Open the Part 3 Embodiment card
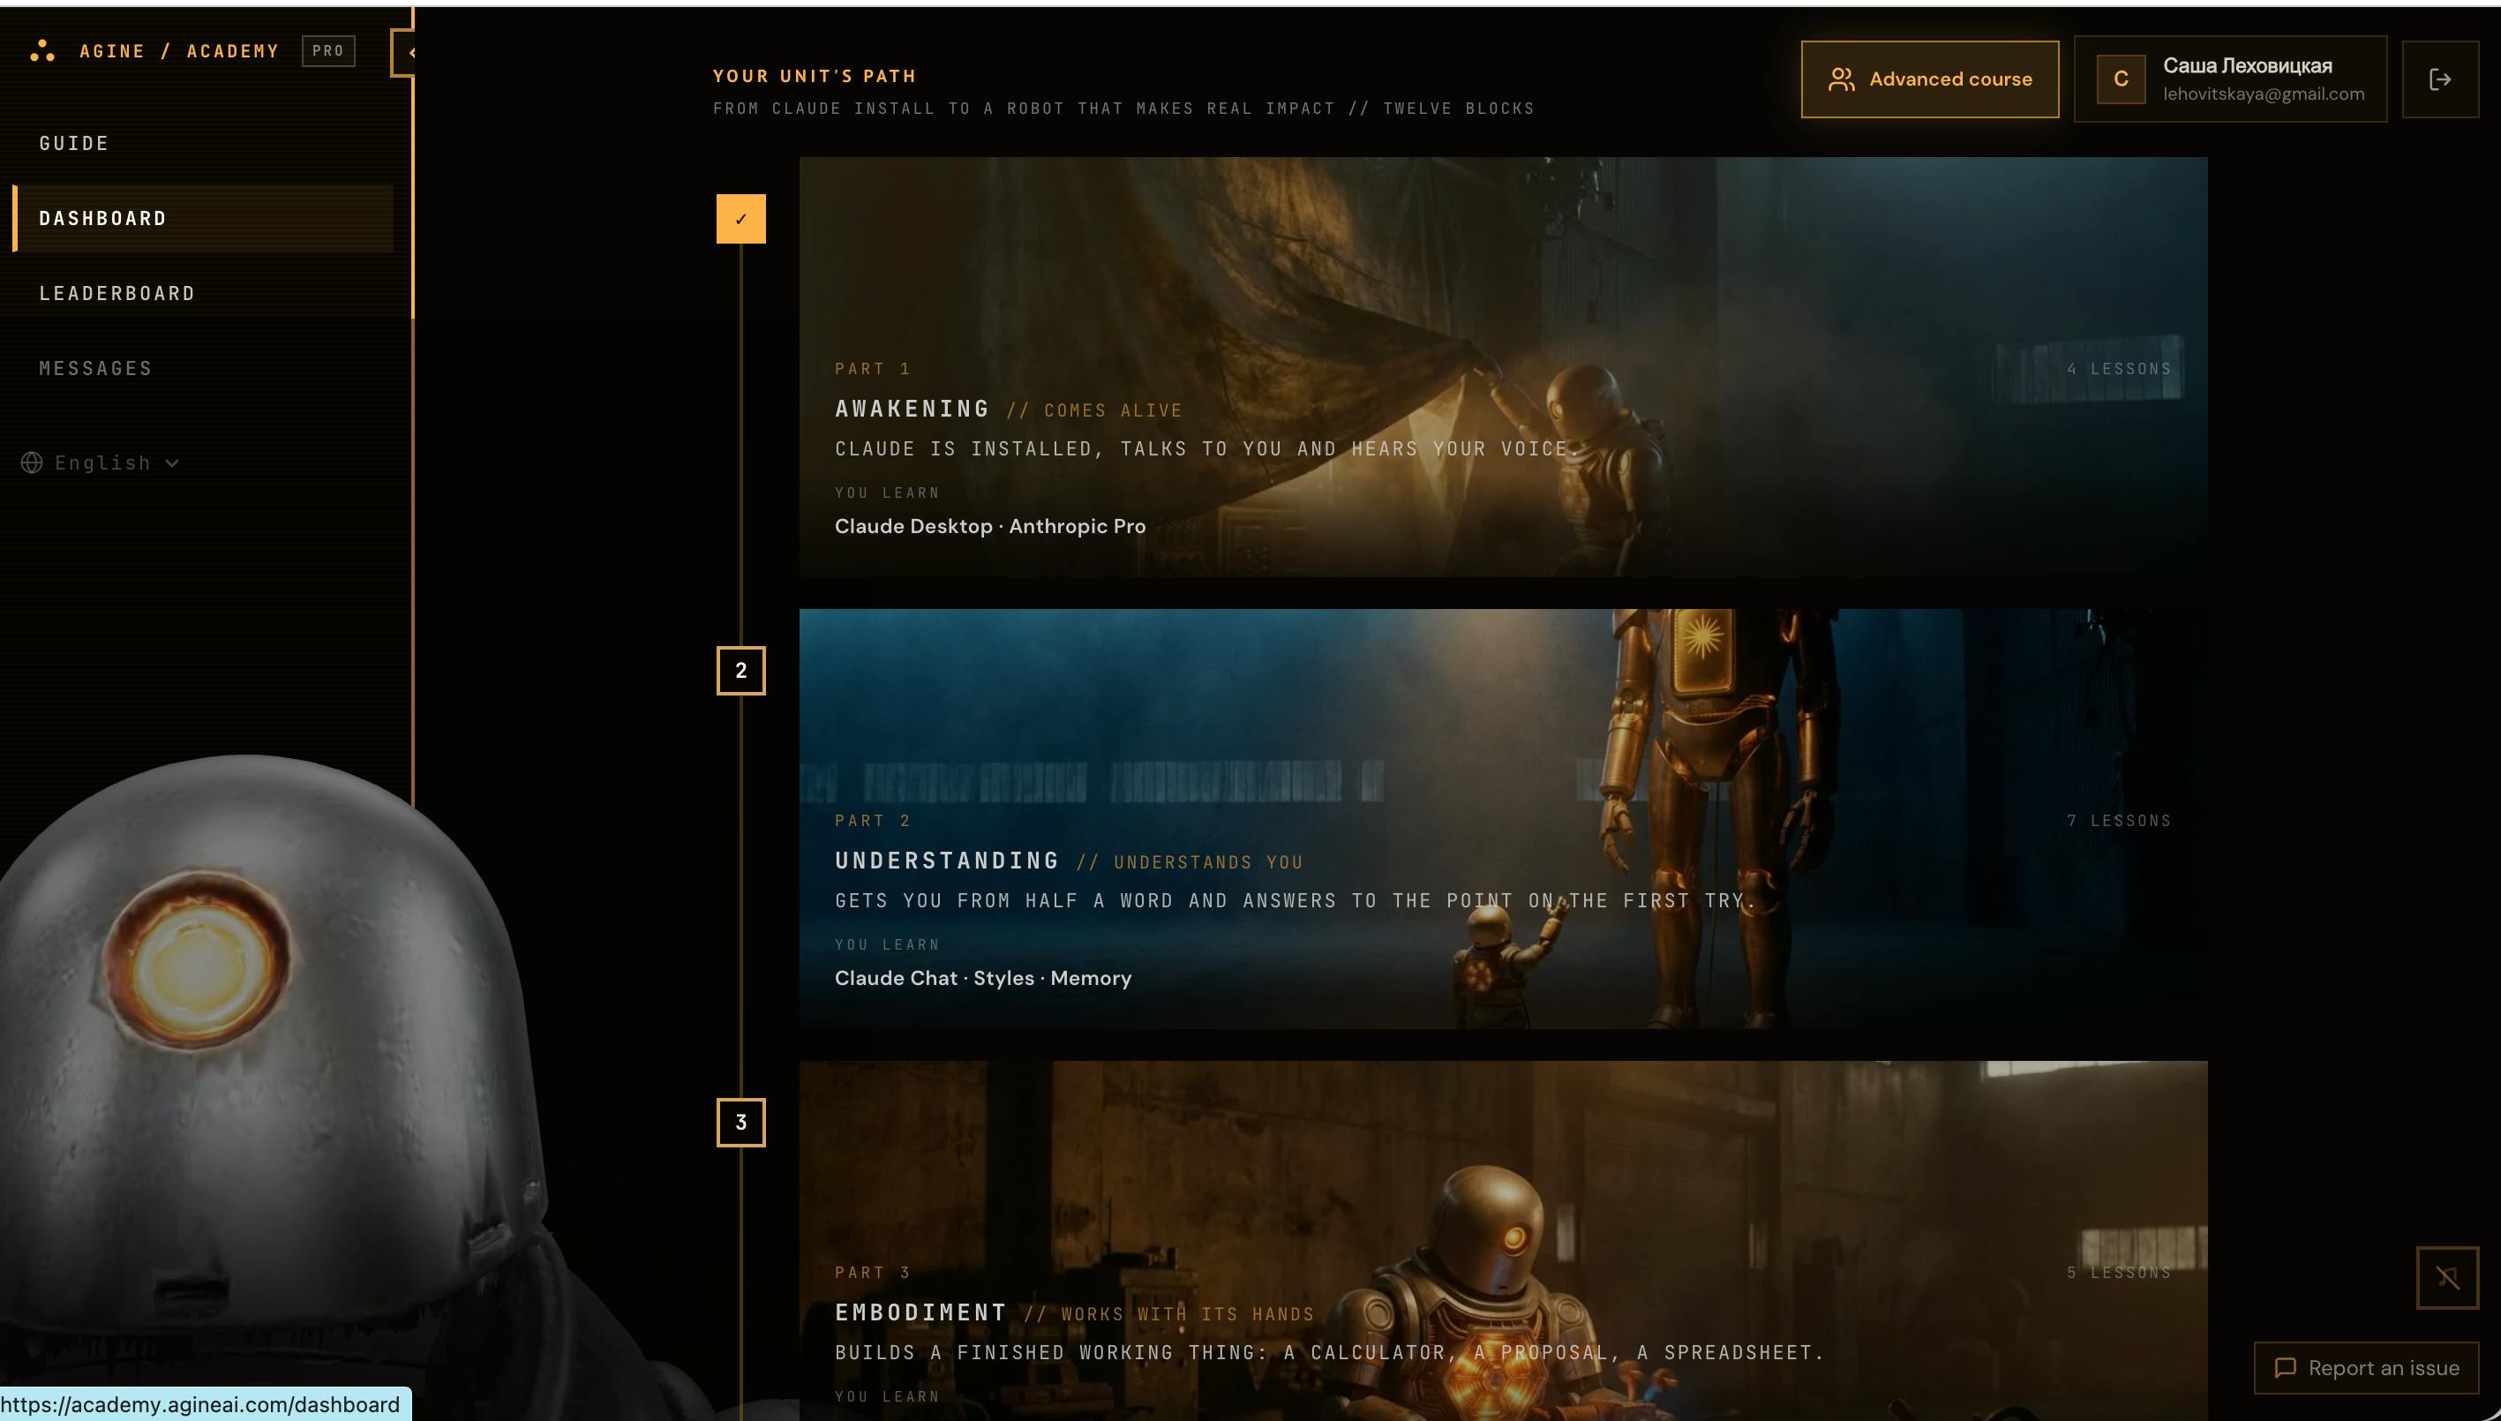This screenshot has height=1421, width=2501. (x=1503, y=1240)
